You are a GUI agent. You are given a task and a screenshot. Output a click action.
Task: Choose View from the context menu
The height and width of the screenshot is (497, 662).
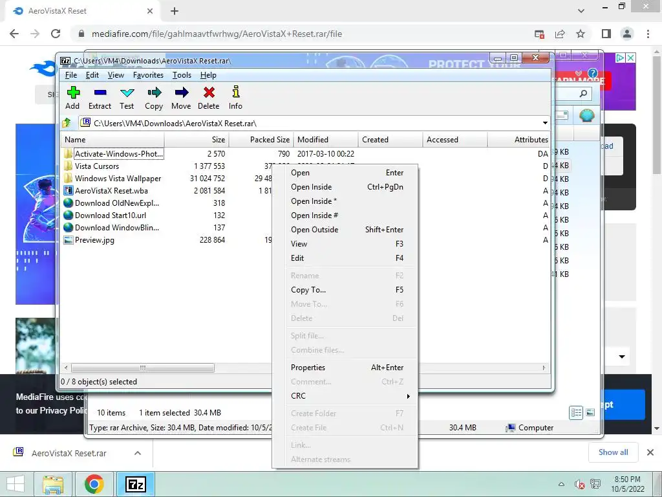pyautogui.click(x=345, y=244)
